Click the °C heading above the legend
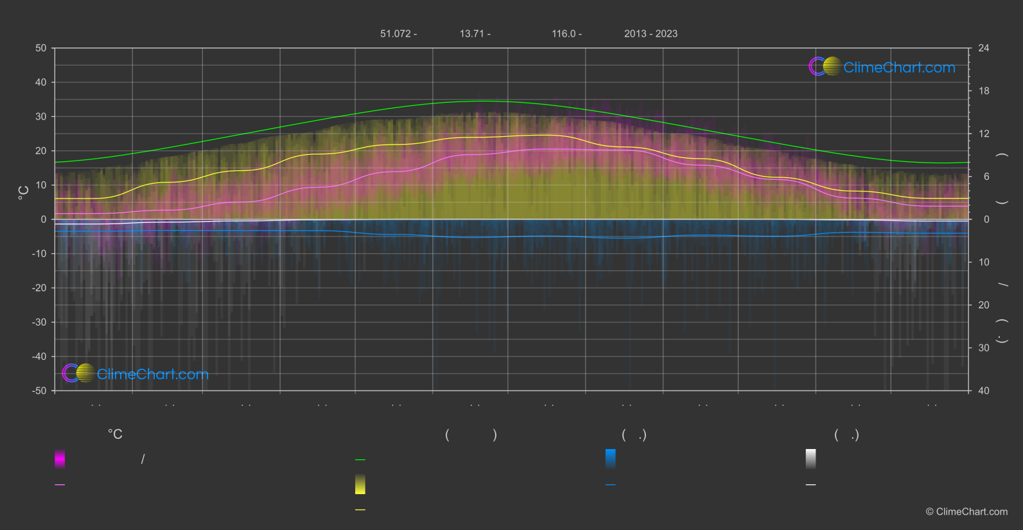The height and width of the screenshot is (530, 1023). coord(115,435)
